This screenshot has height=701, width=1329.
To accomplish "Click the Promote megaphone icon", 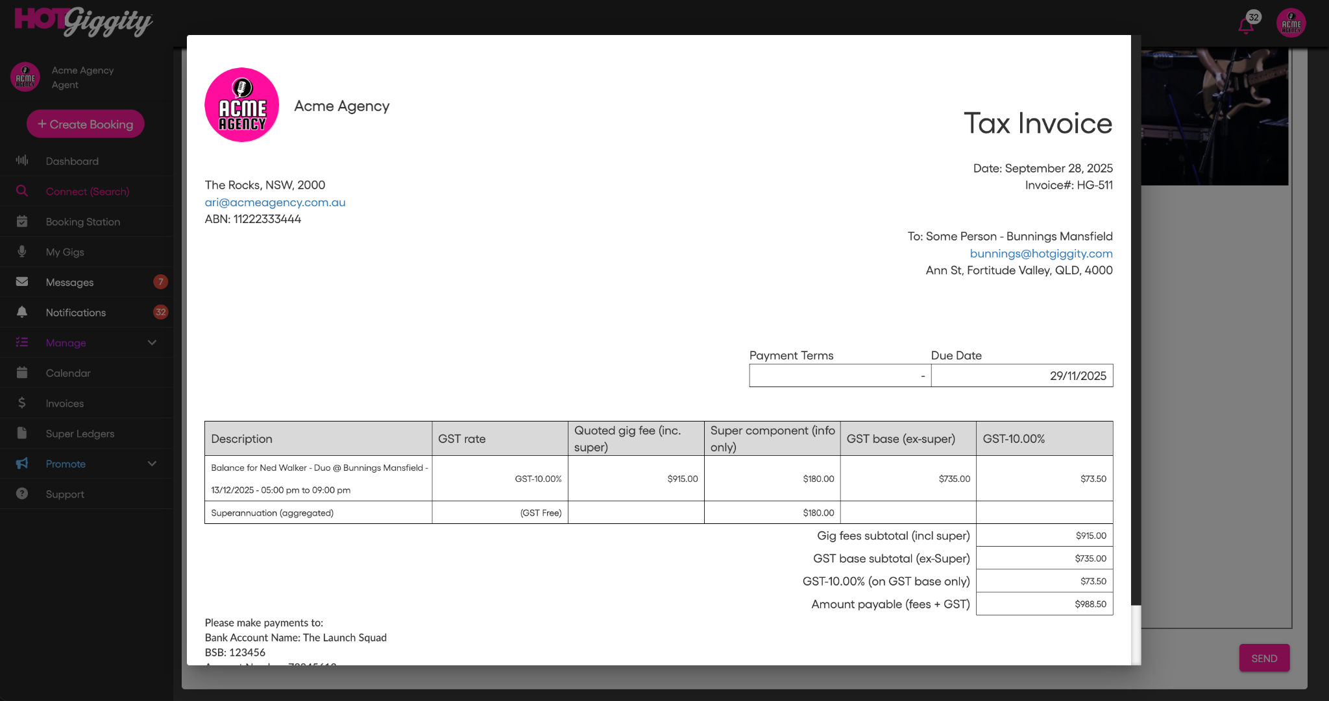I will pos(22,463).
